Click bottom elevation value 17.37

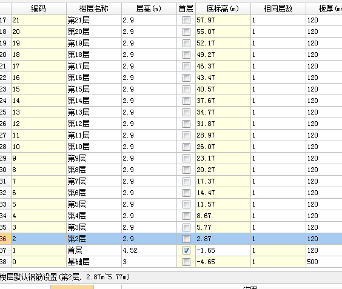tap(223, 181)
